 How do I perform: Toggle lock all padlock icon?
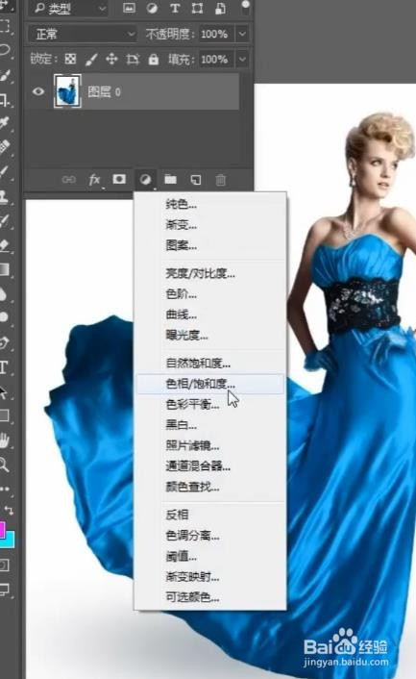tap(154, 59)
